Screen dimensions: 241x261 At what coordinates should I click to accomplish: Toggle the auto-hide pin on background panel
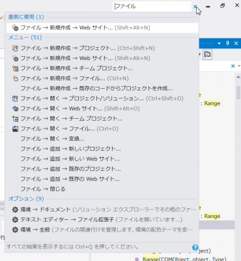coord(227,44)
